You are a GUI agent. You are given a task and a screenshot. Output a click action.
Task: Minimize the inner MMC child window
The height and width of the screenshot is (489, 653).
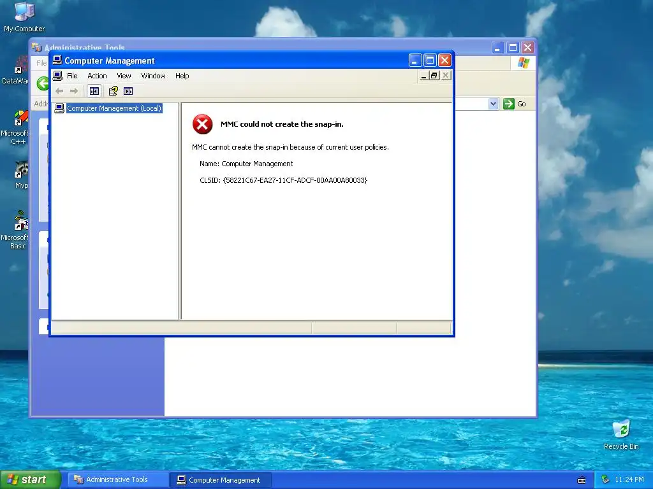coord(423,76)
